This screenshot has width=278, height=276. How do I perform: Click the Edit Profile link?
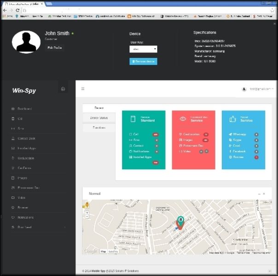[55, 48]
